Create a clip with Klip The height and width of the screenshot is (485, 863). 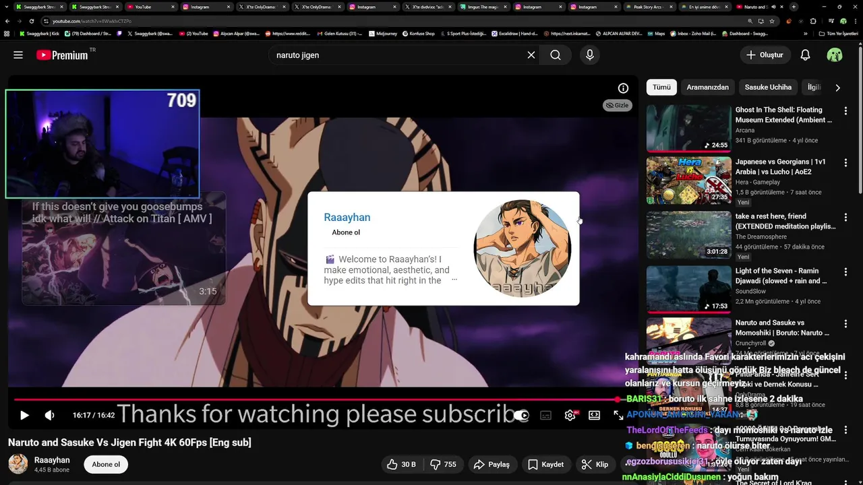tap(595, 464)
